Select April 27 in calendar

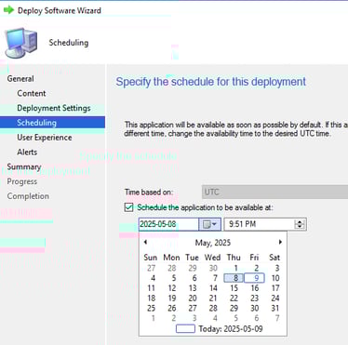(151, 268)
